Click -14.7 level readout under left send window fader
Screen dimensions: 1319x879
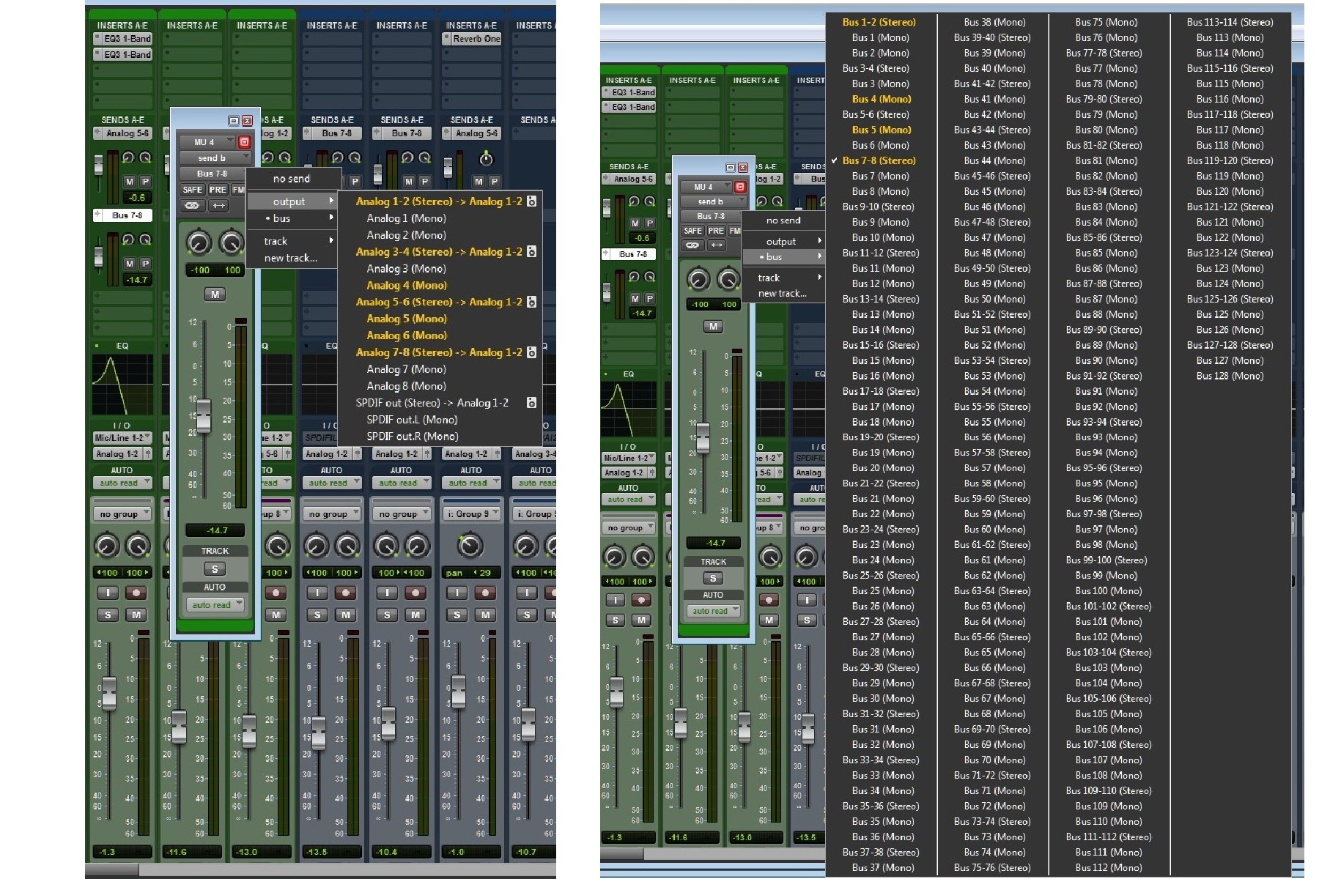click(x=215, y=530)
